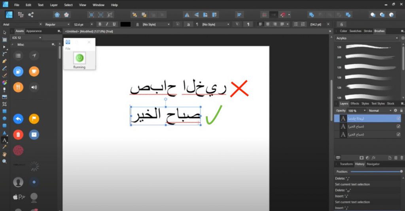
Task: Switch to the Effects tab
Action: coord(355,104)
